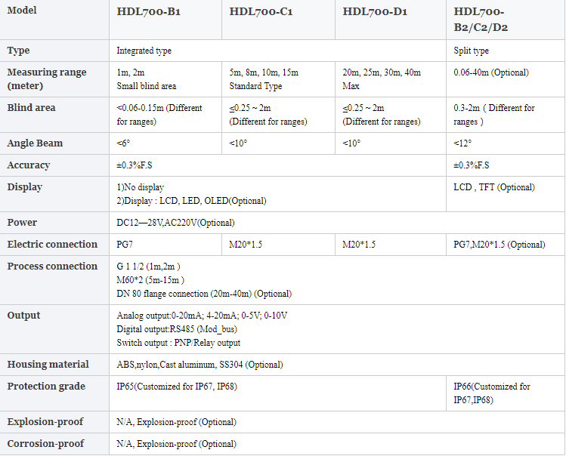The height and width of the screenshot is (456, 566).
Task: Select the Corrosion-proof row label
Action: [x=45, y=444]
